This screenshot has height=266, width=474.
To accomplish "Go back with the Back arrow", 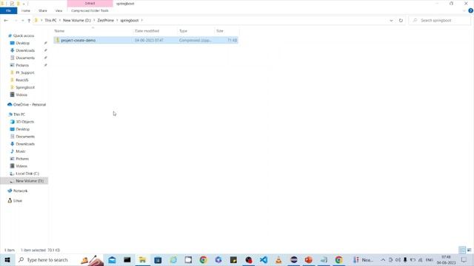I will click(6, 21).
